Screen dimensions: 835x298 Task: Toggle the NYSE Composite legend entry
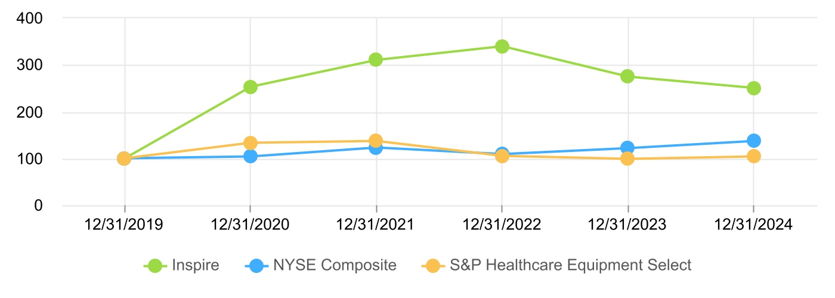(321, 265)
